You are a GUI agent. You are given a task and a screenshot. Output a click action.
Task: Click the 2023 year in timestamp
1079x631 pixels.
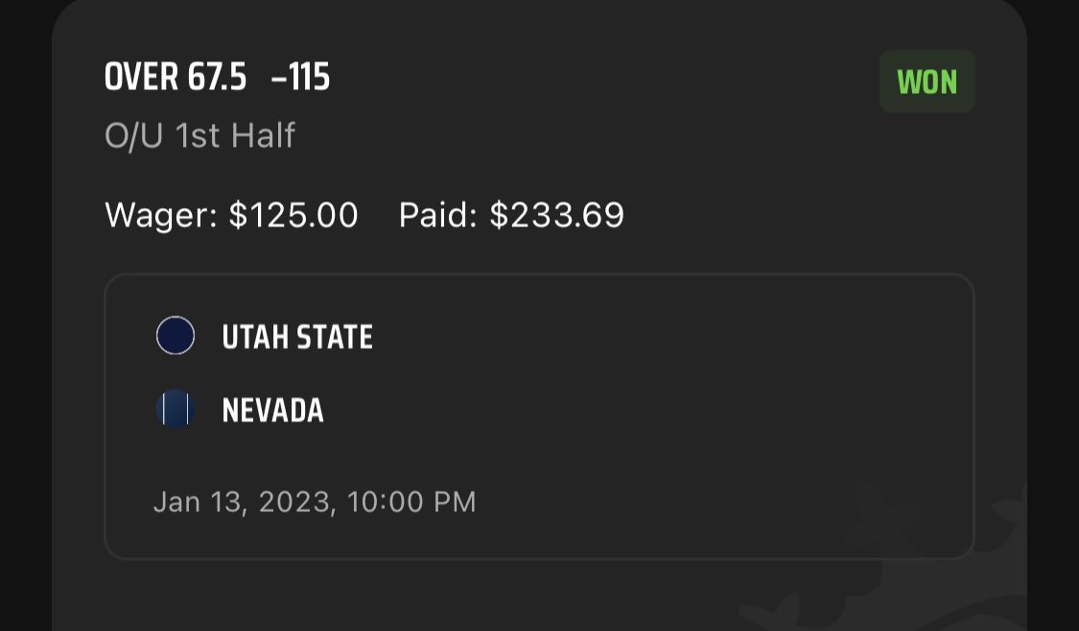295,502
